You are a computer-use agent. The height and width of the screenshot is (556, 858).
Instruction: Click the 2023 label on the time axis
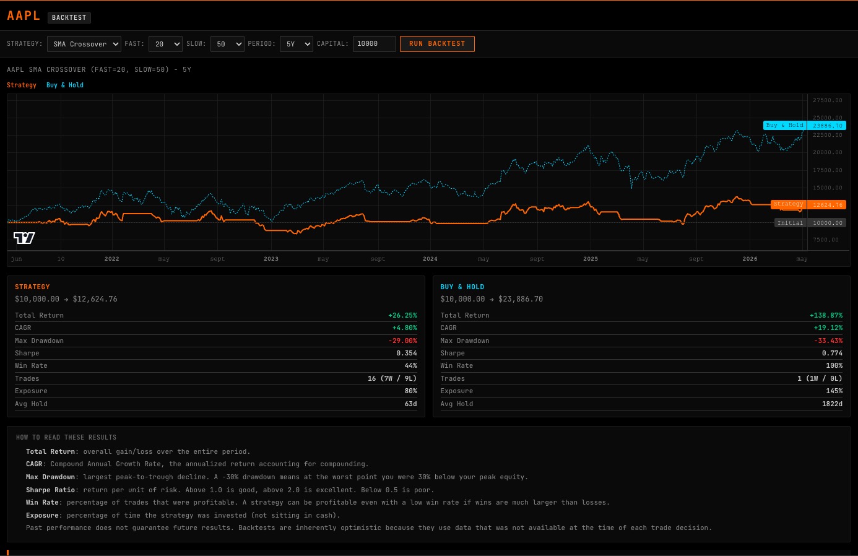pyautogui.click(x=271, y=259)
